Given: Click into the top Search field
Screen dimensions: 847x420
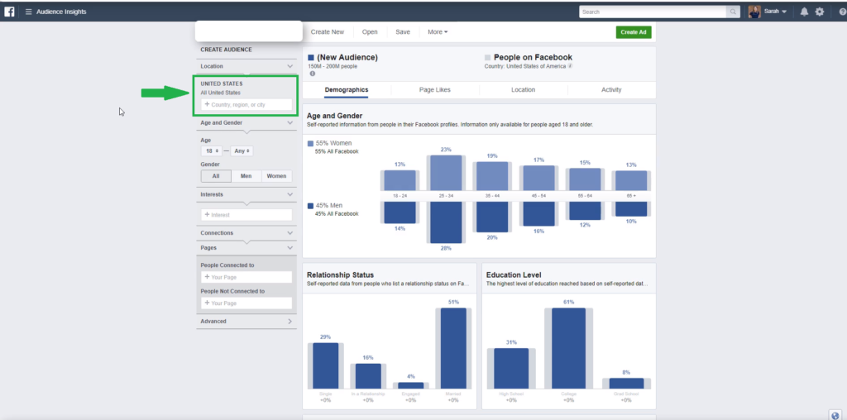Looking at the screenshot, I should [653, 12].
